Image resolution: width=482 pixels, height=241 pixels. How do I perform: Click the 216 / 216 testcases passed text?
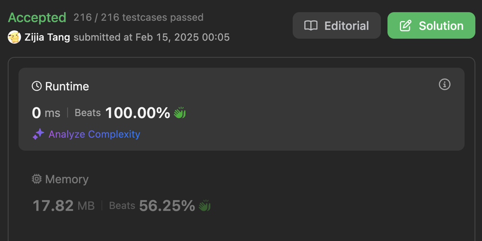[138, 18]
